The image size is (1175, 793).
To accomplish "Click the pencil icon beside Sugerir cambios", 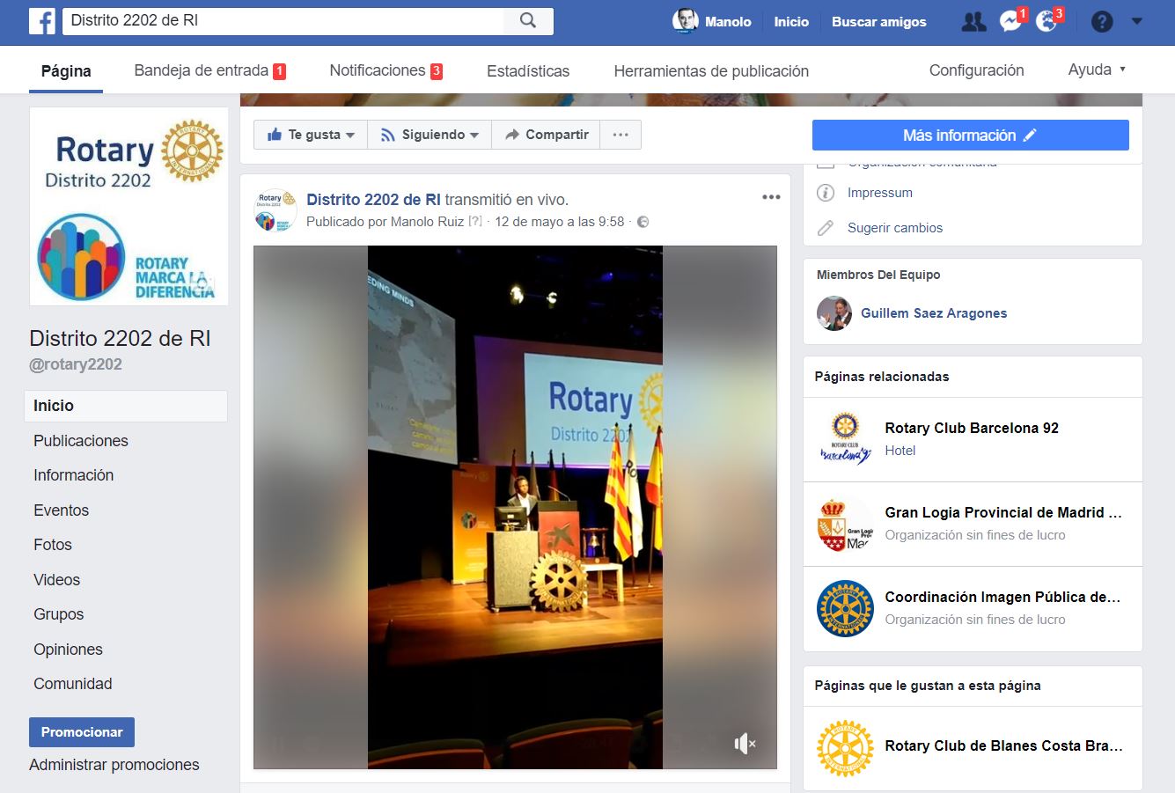I will (x=826, y=228).
